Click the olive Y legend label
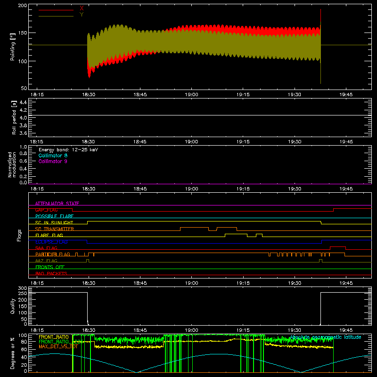Screen dimensions: 377x377 pyautogui.click(x=82, y=15)
